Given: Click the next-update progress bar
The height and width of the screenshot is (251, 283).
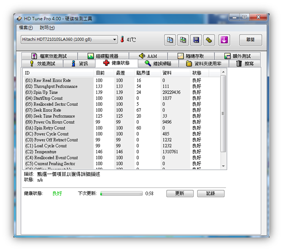Looking at the screenshot, I should click(121, 194).
